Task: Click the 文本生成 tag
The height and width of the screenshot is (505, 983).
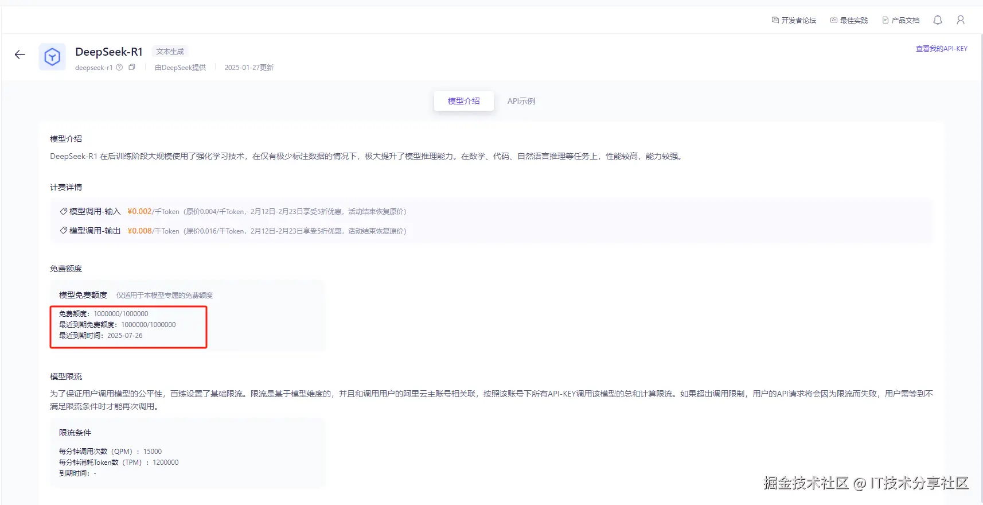Action: click(170, 52)
